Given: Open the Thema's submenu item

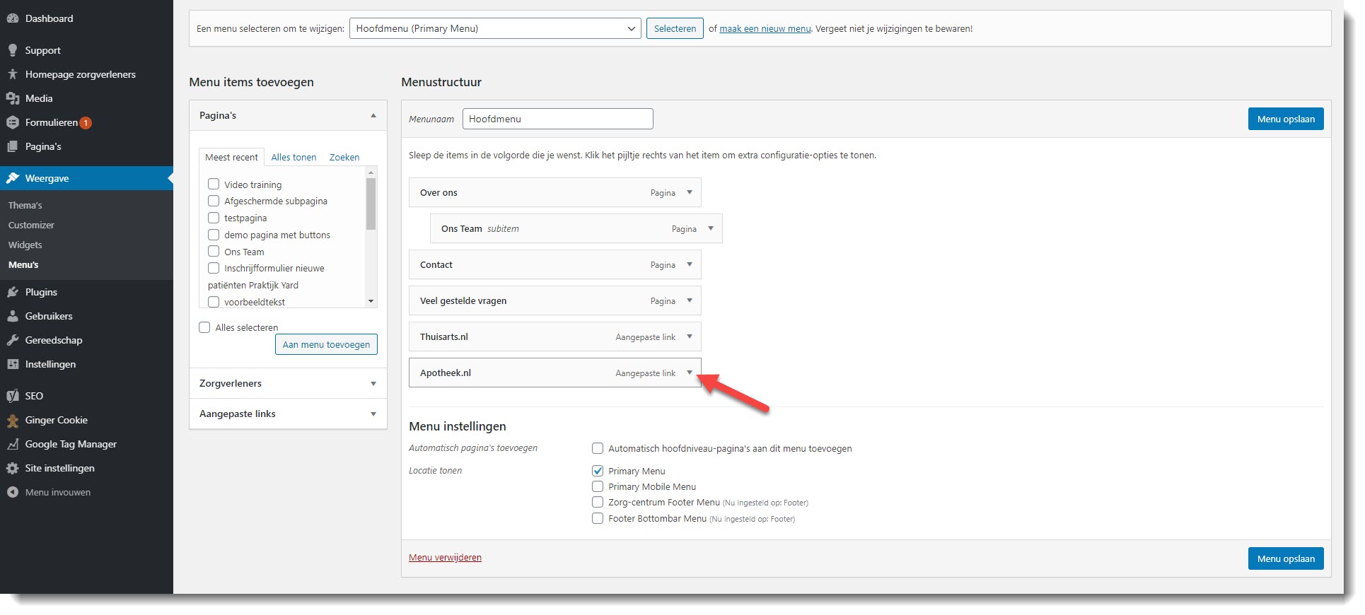Looking at the screenshot, I should (x=25, y=205).
